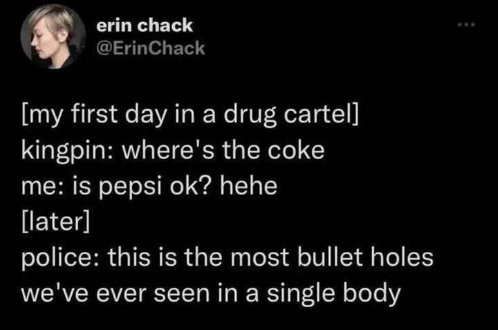Click the @ErinChack handle

[150, 47]
